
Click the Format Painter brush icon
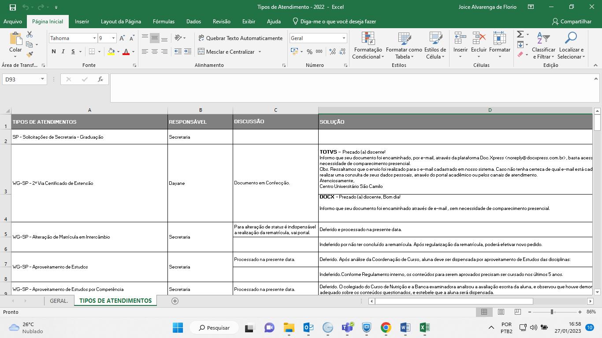click(30, 55)
